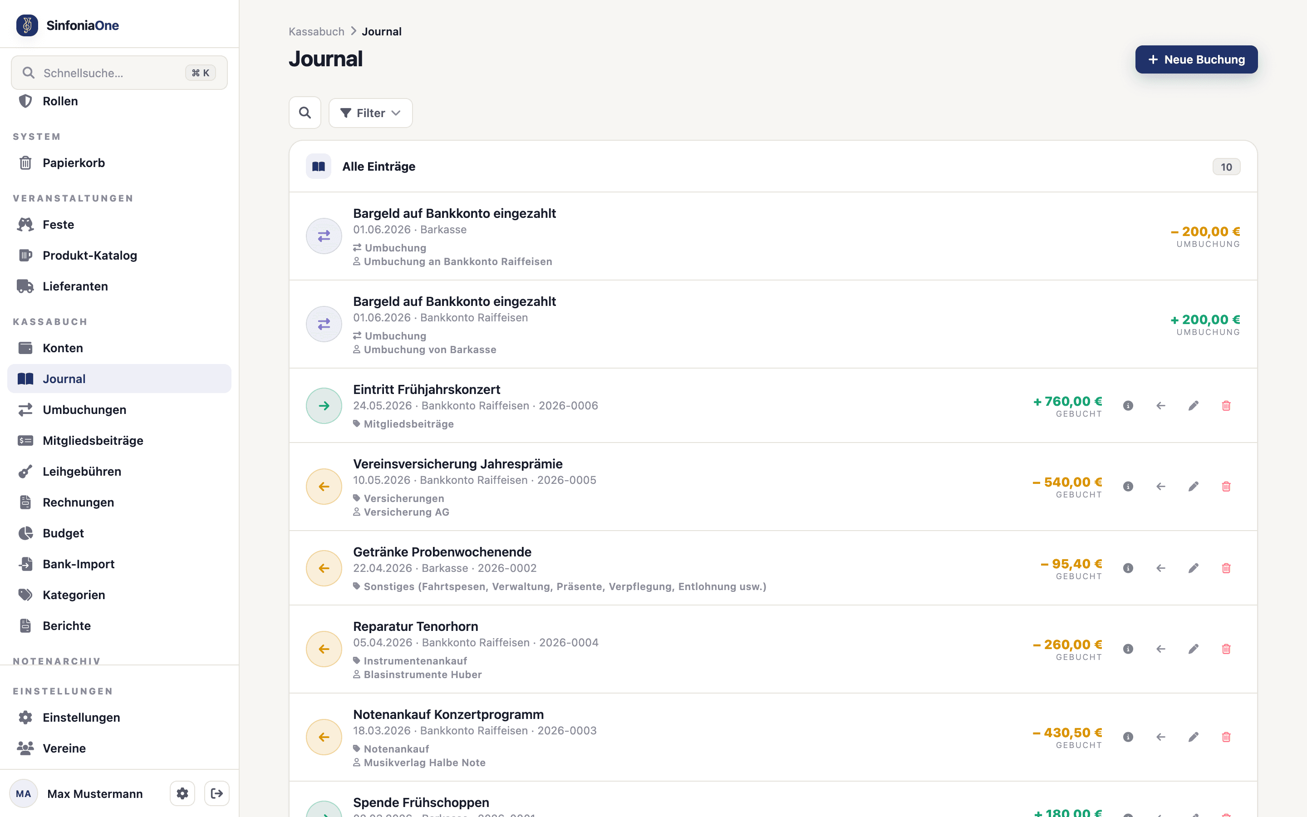1307x817 pixels.
Task: Click the transfer icon of the Umbuchung von Barkasse entry
Action: tap(324, 324)
